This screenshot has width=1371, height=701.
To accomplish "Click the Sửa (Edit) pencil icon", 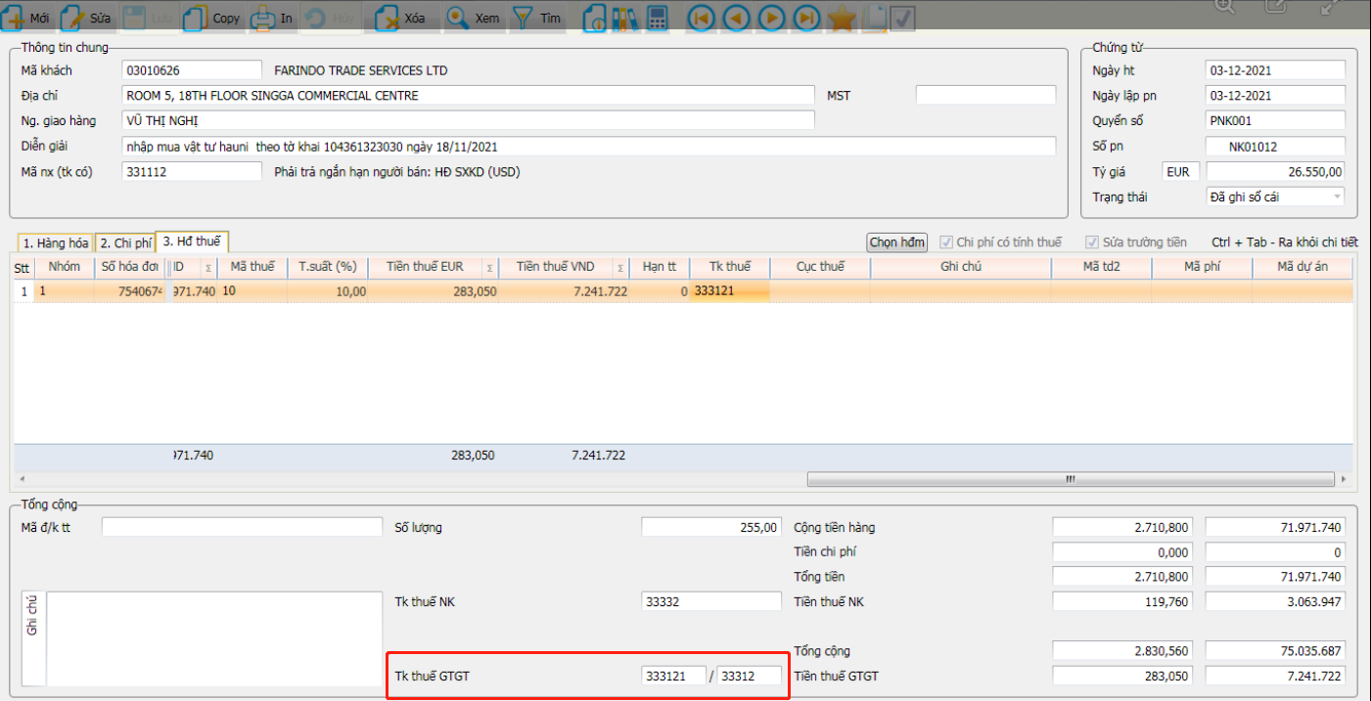I will [72, 18].
